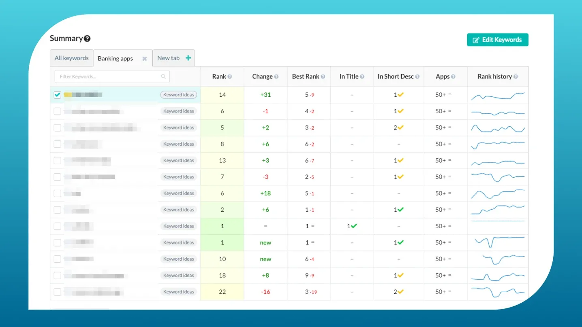Sort by the Best Rank column header

(306, 76)
